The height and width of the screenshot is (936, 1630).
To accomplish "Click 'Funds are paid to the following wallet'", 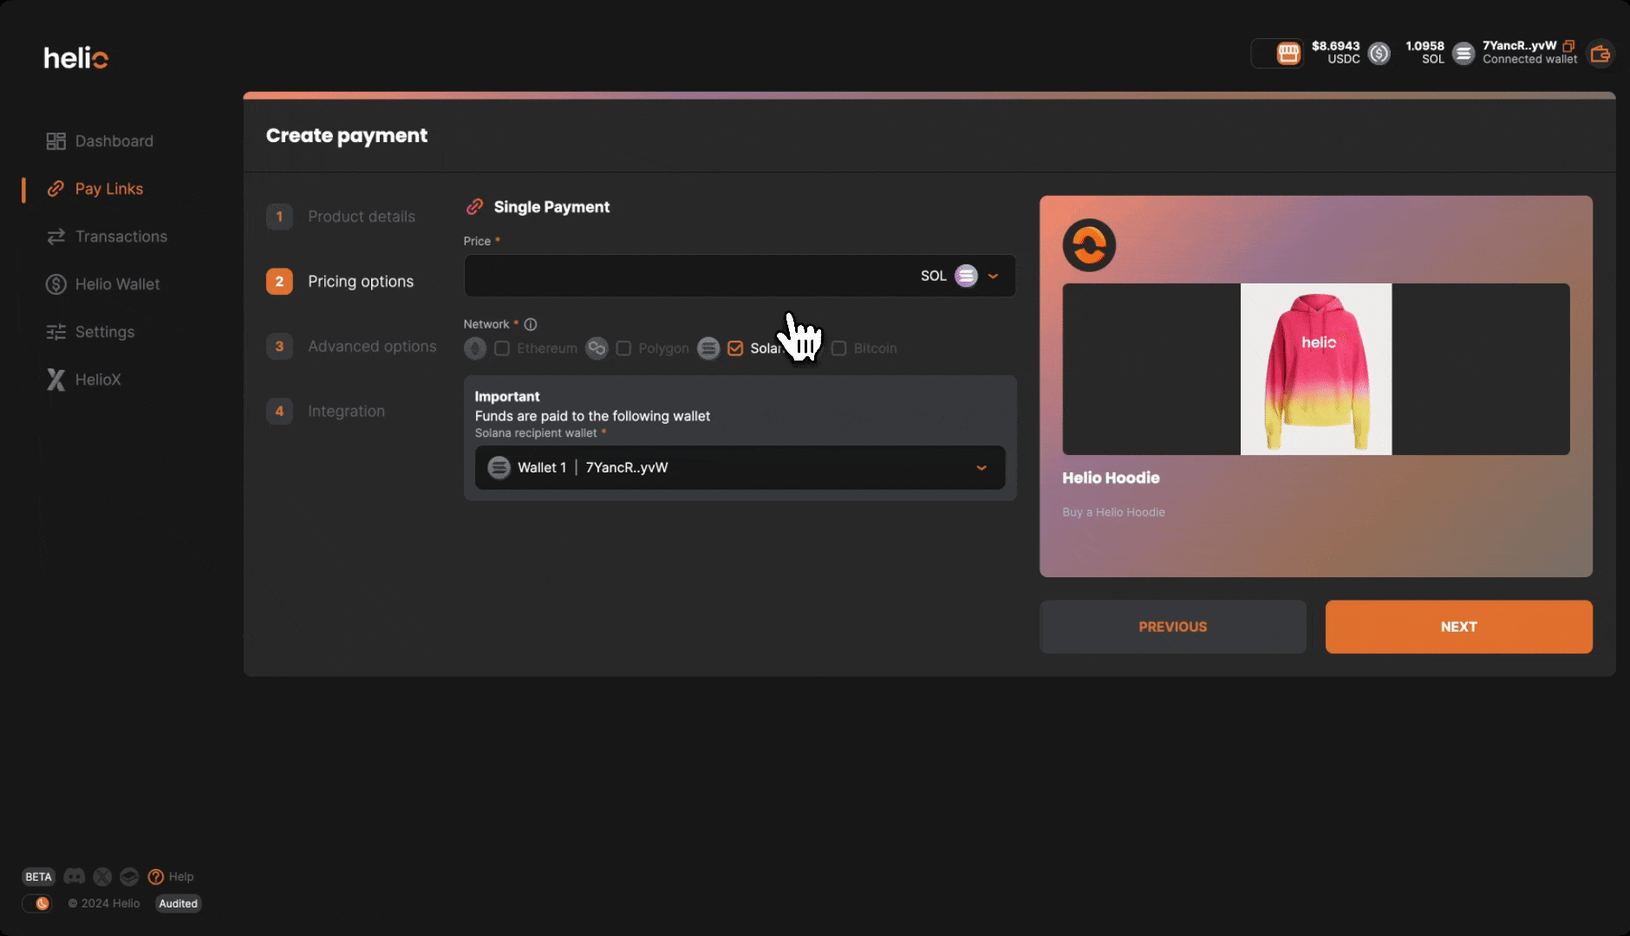I will tap(592, 416).
